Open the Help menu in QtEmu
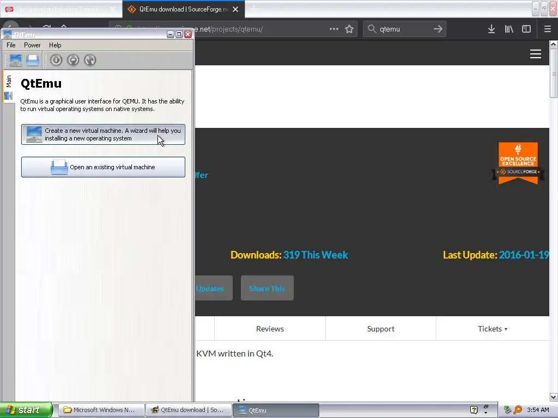 point(55,45)
